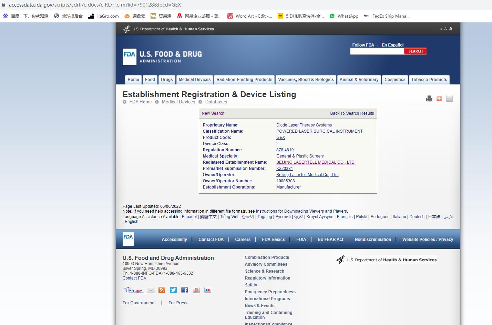Open the For Press link
The image size is (492, 325).
click(x=178, y=303)
